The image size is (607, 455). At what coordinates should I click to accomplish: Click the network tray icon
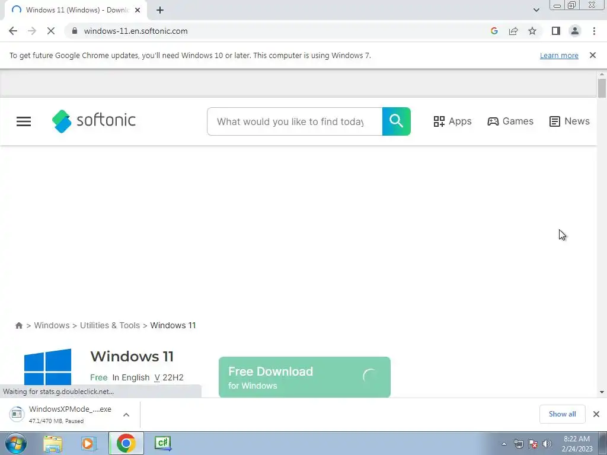[518, 444]
